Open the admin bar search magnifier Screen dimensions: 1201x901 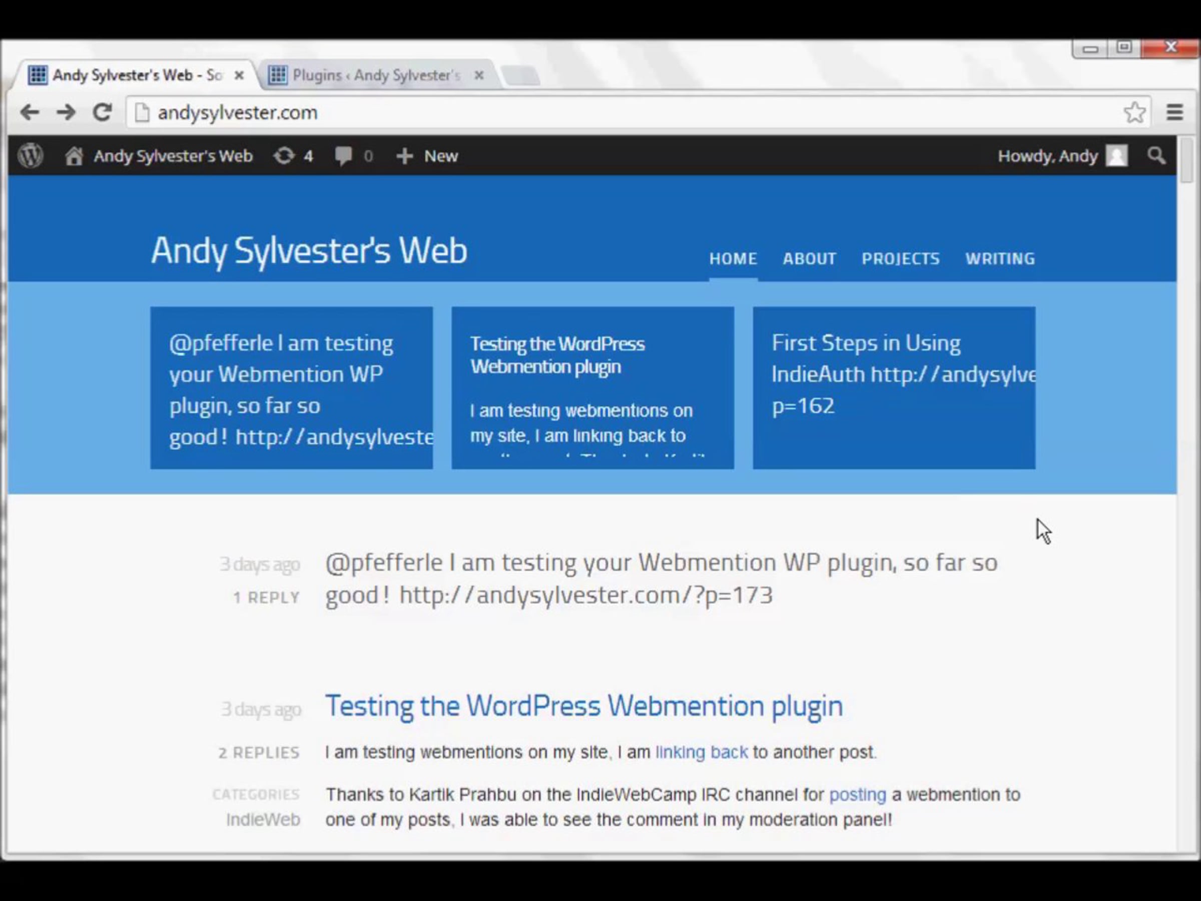point(1156,156)
